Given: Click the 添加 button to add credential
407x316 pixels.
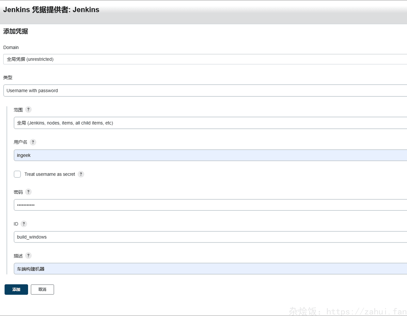Looking at the screenshot, I should point(16,289).
